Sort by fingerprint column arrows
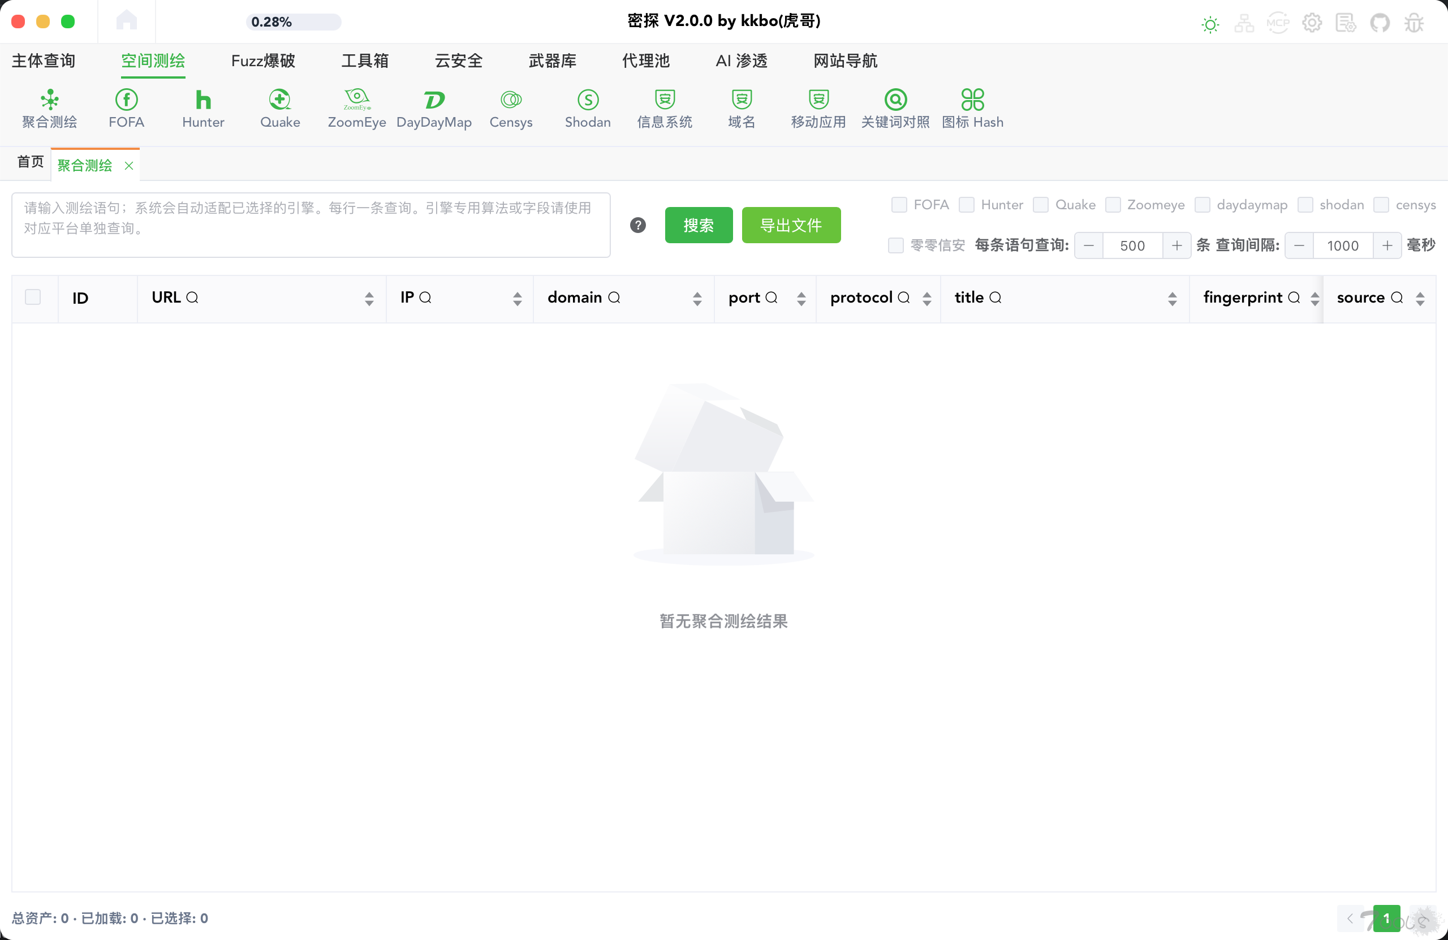Viewport: 1448px width, 940px height. click(1315, 298)
